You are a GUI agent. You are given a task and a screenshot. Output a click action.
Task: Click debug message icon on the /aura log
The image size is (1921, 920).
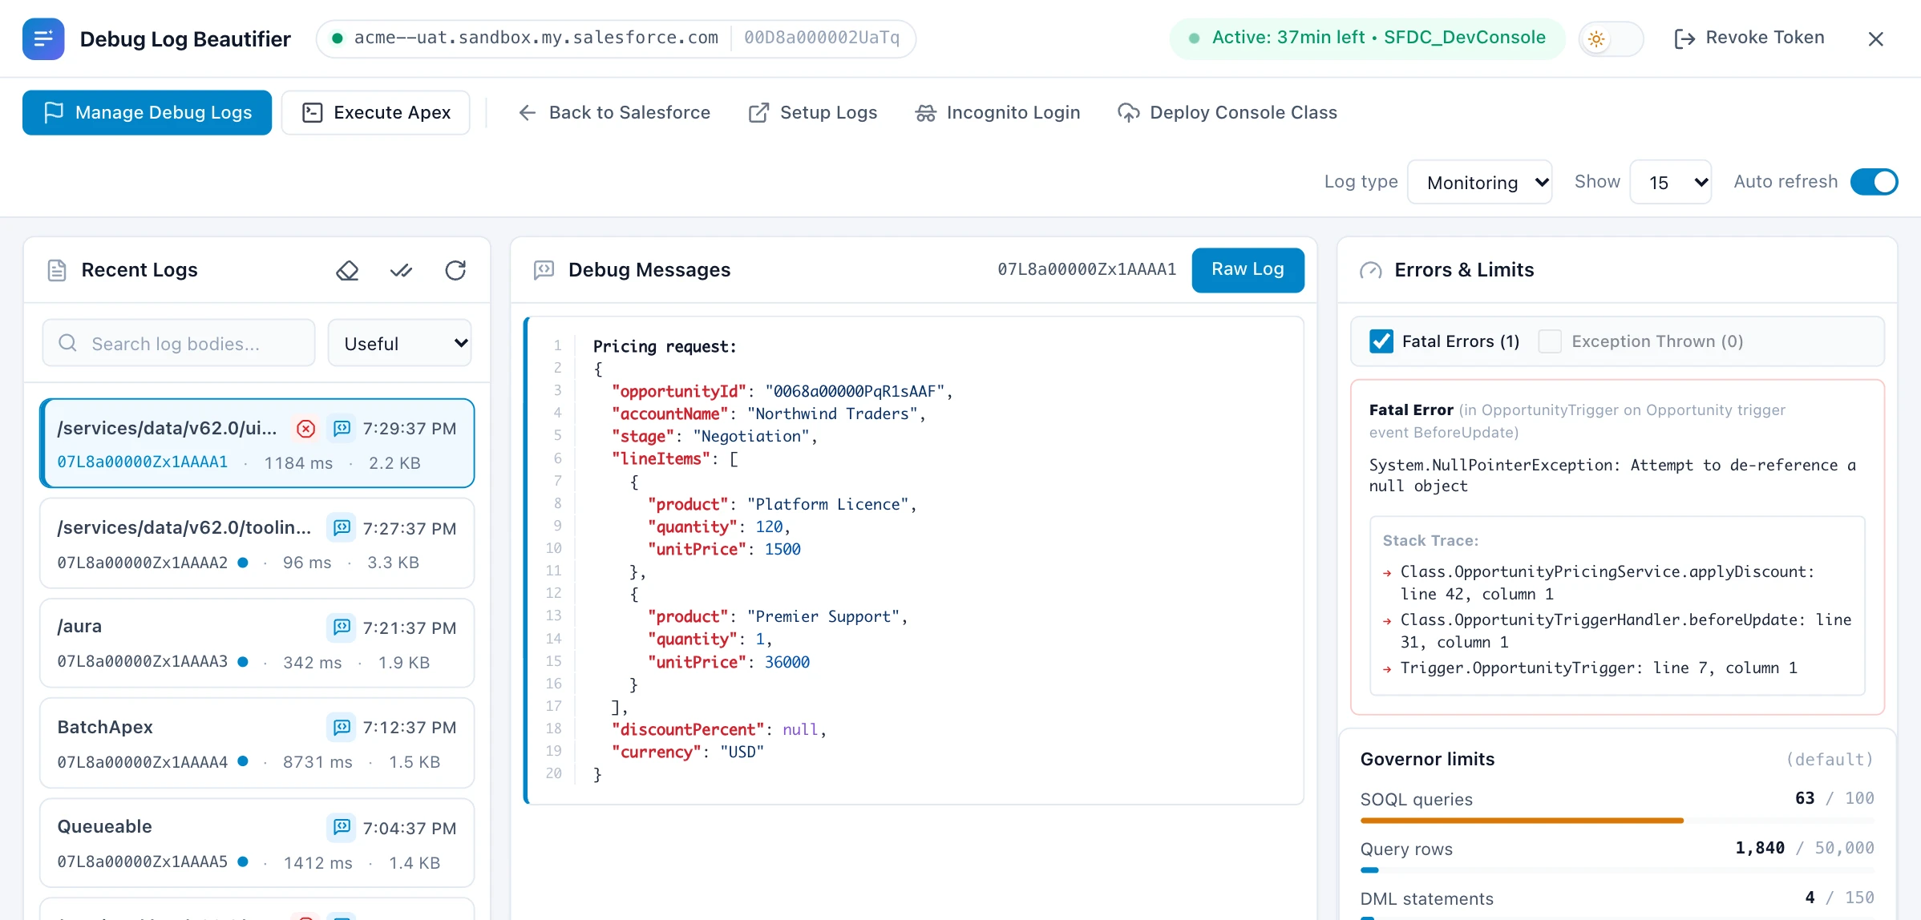click(x=342, y=627)
